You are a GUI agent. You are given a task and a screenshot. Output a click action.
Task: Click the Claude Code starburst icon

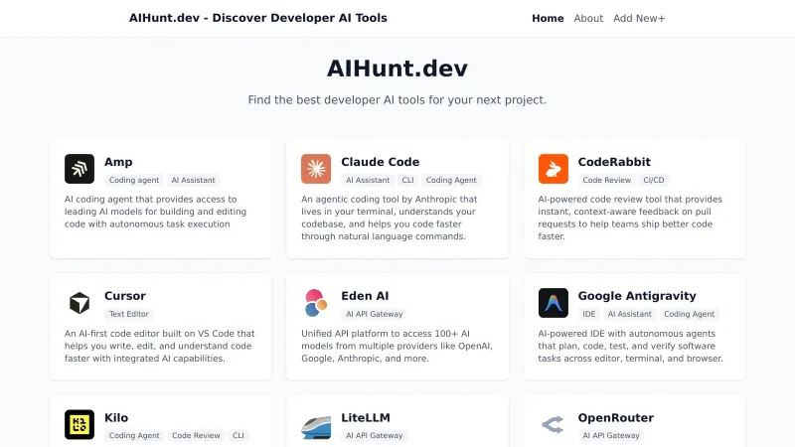[x=316, y=169]
